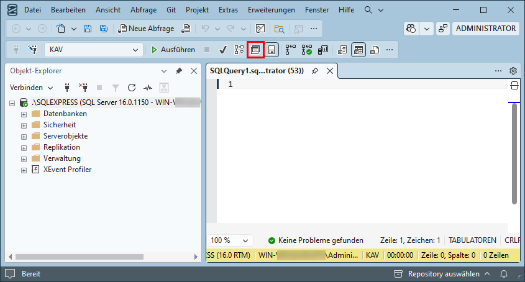Screen dimensions: 525x282
Task: Expand the Sicherheit folder
Action: [x=24, y=125]
